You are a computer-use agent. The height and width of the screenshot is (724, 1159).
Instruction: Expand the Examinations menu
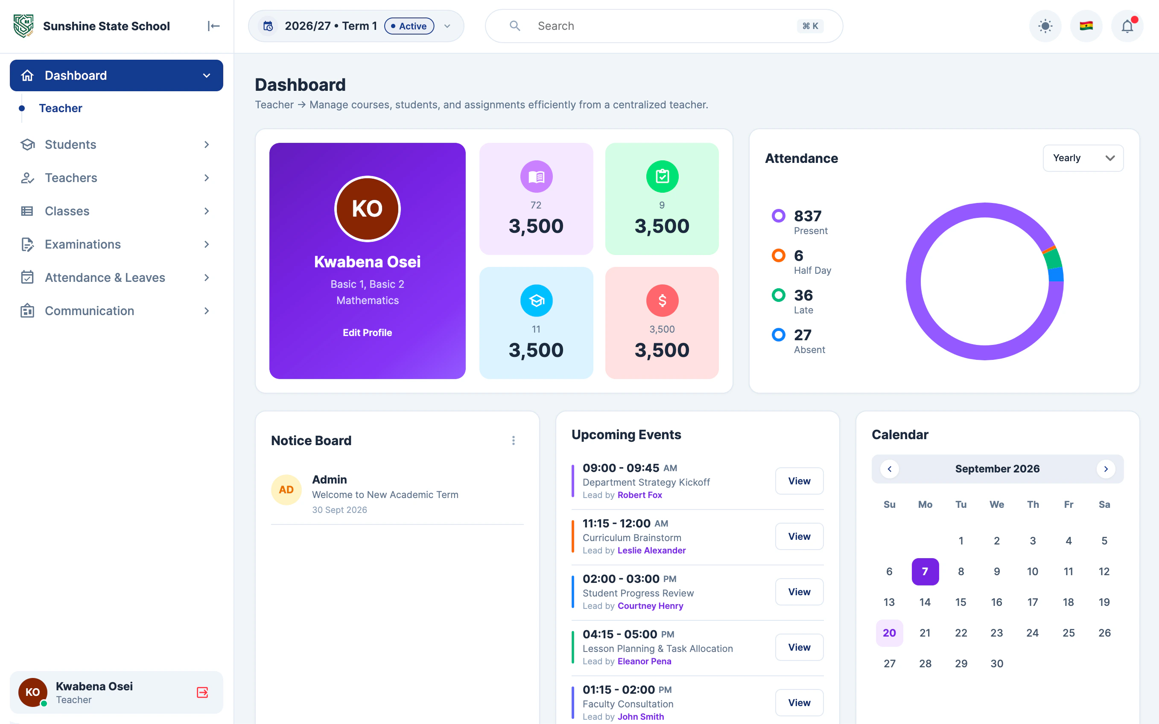[x=117, y=244]
